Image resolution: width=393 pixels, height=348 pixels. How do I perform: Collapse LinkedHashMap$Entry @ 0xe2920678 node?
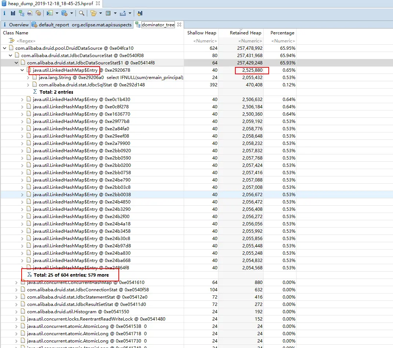coord(22,70)
